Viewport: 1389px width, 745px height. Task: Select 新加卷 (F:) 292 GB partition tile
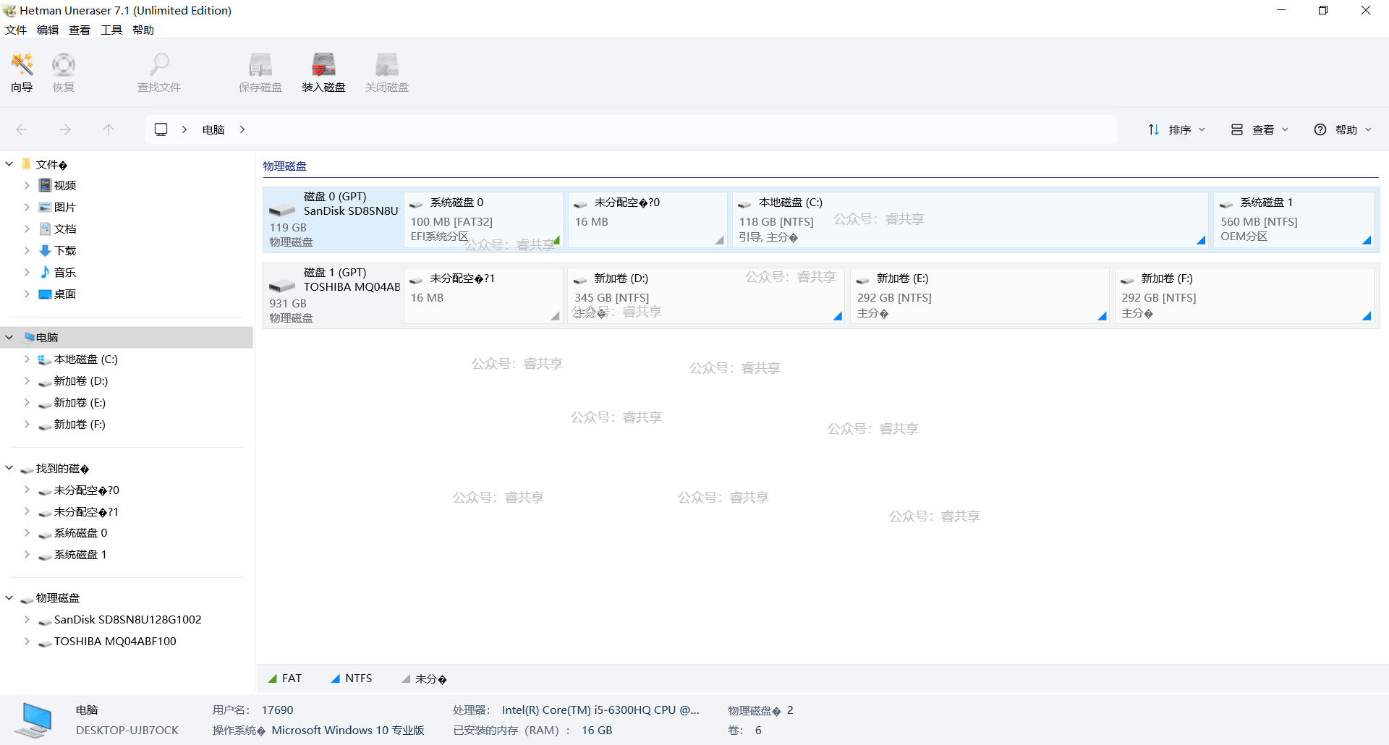1244,296
